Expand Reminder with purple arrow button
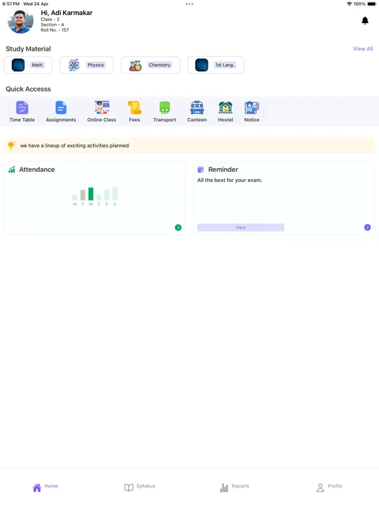Screen dimensions: 379x506 367,227
